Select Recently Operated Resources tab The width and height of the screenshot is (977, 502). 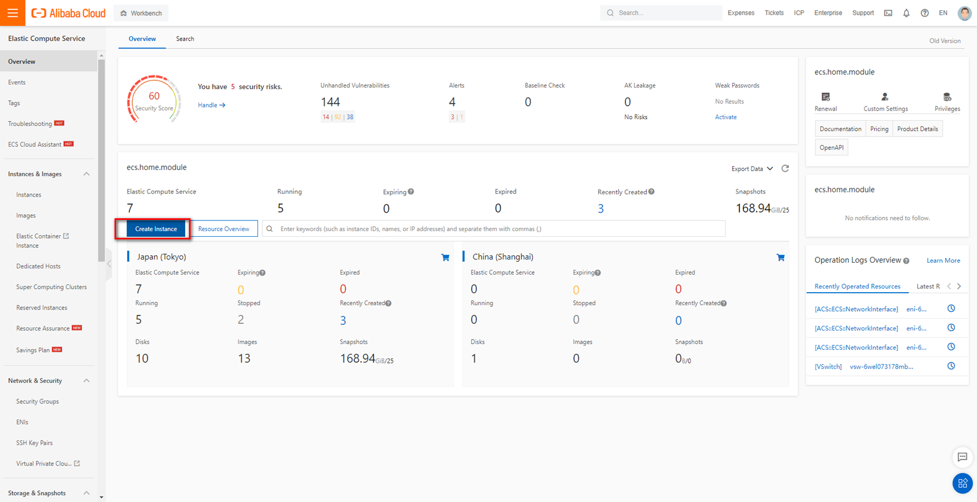point(857,286)
